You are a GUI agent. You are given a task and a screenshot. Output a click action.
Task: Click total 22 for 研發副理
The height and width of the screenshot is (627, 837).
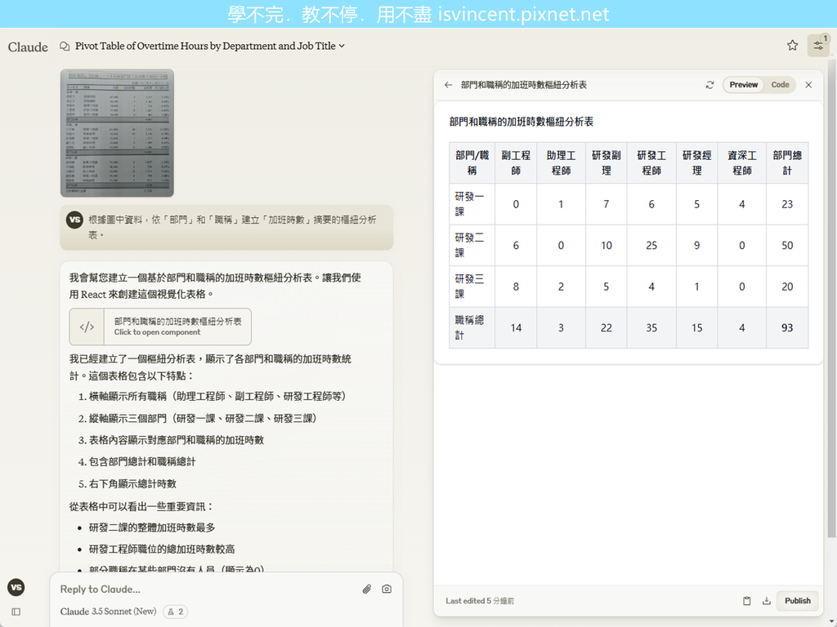[606, 327]
